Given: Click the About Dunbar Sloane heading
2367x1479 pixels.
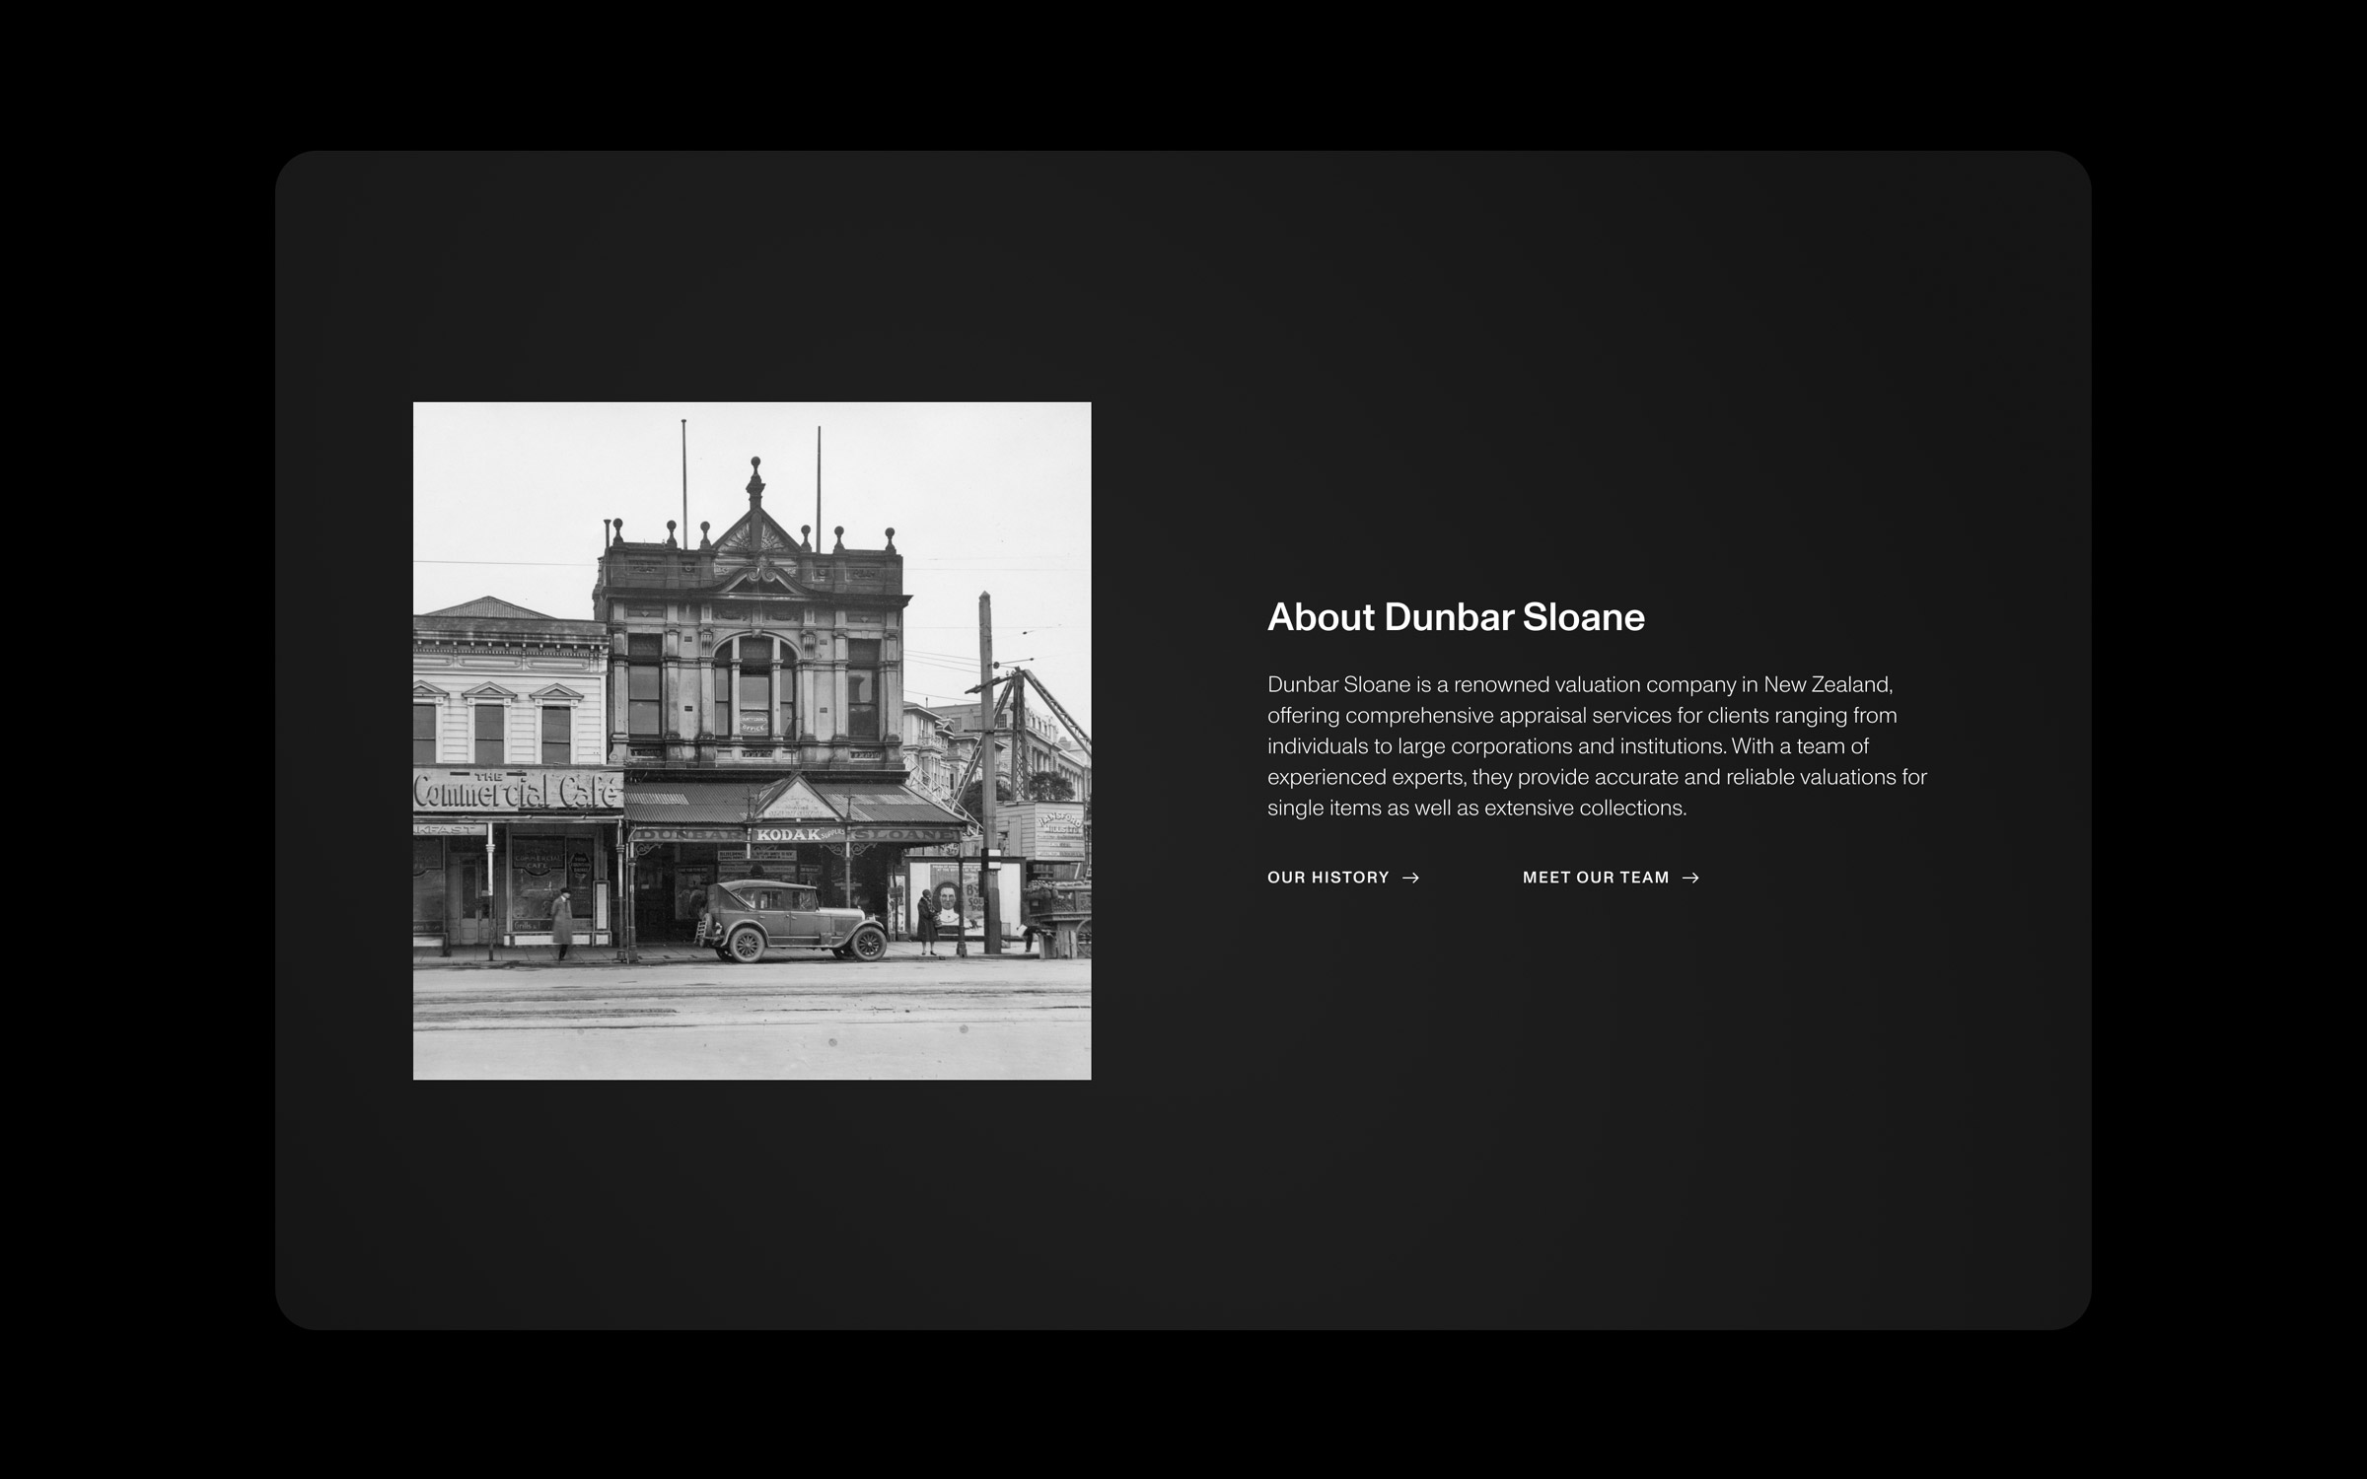Looking at the screenshot, I should tap(1455, 617).
